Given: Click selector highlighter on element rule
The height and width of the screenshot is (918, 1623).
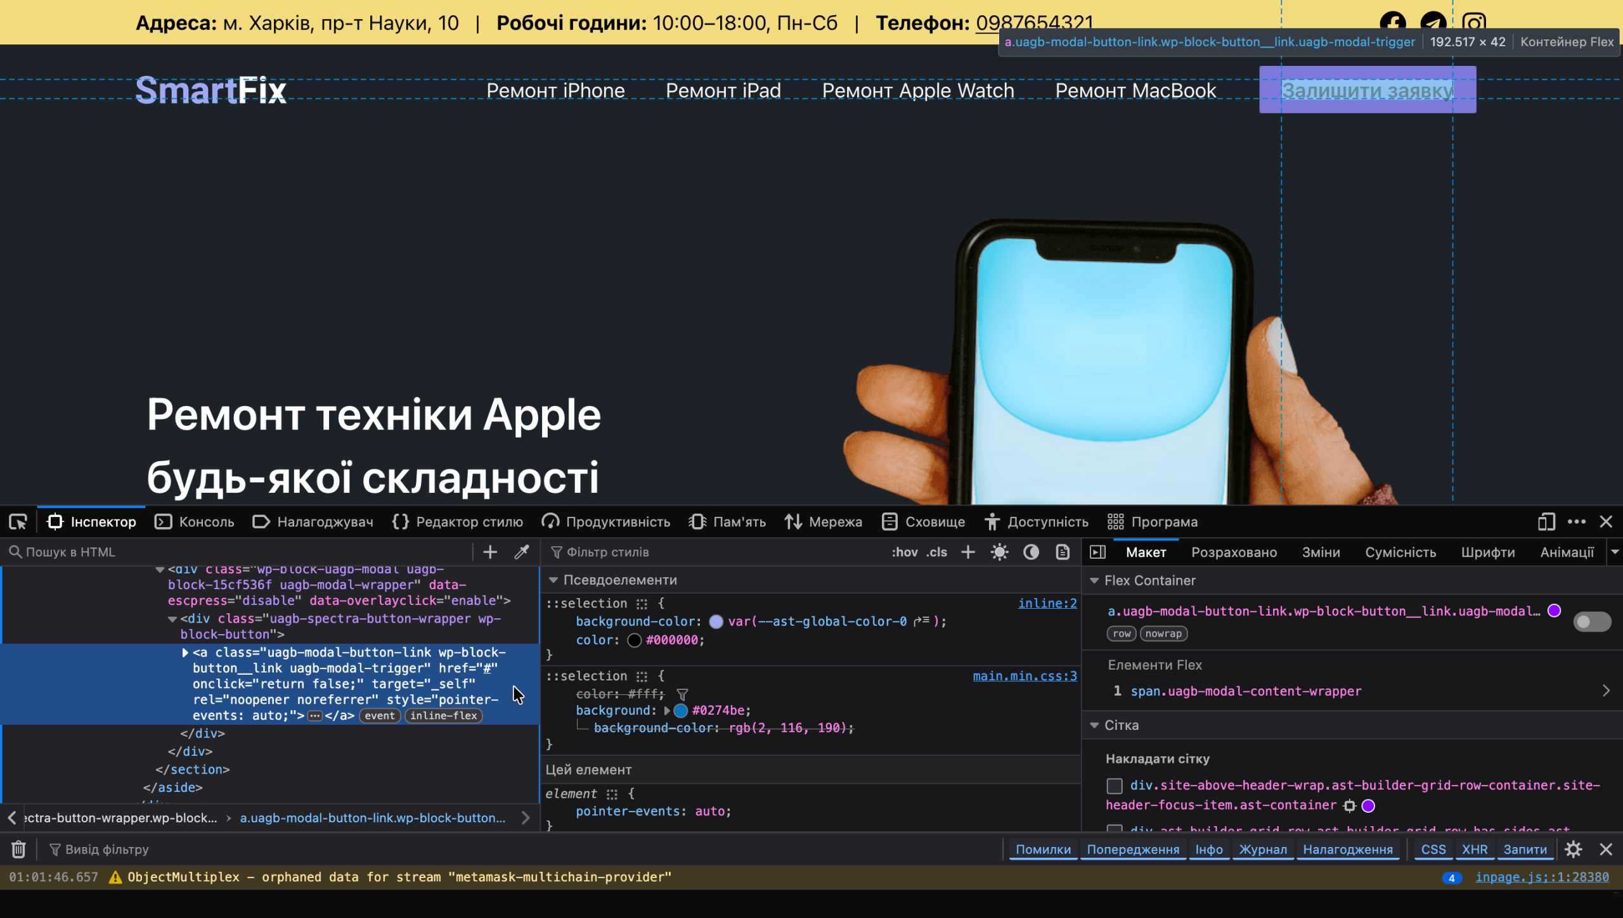Looking at the screenshot, I should coord(611,794).
